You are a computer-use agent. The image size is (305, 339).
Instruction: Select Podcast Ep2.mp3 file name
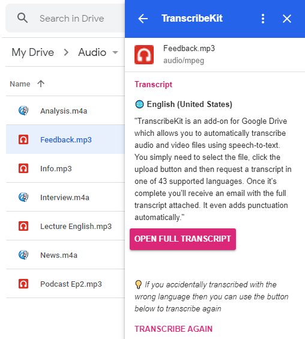click(x=71, y=284)
